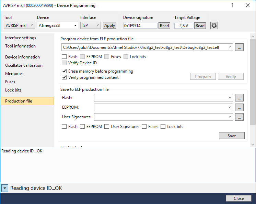This screenshot has width=256, height=204.
Task: Browse for Flash save file
Action: 240,98
